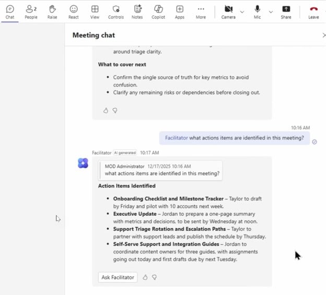The width and height of the screenshot is (326, 295).
Task: Expand the Mic options dropdown arrow
Action: [271, 11]
